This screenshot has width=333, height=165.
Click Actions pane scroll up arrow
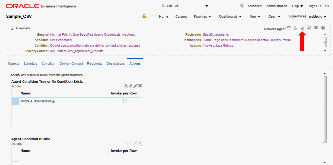(325, 73)
